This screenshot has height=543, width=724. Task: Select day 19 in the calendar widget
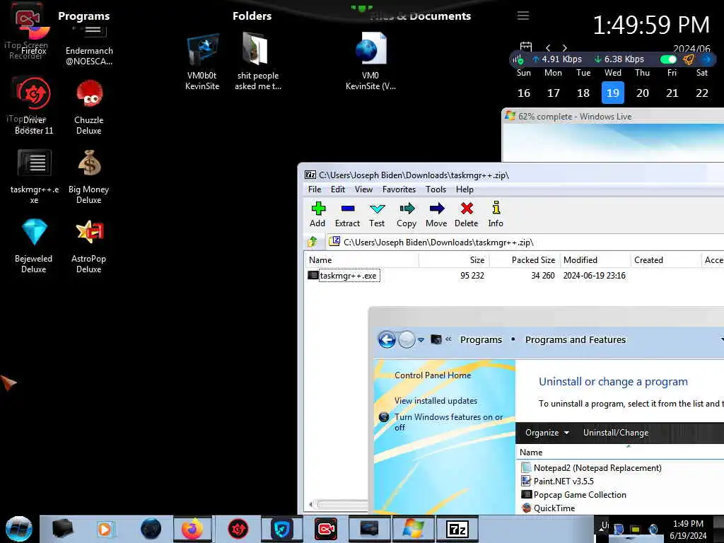click(x=613, y=93)
